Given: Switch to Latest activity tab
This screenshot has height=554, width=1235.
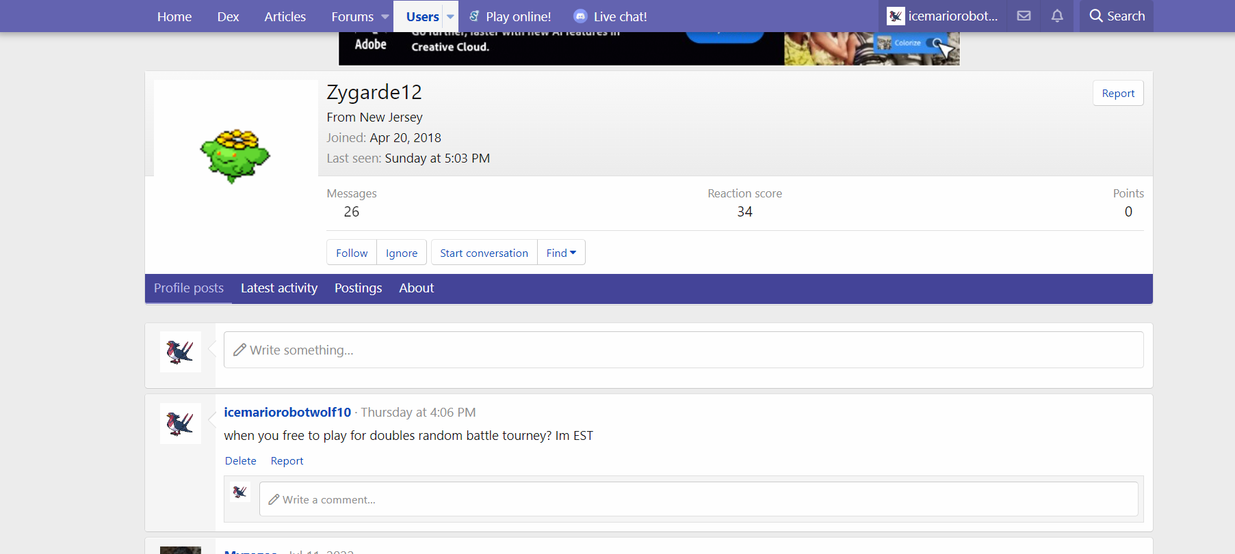Looking at the screenshot, I should click(x=279, y=288).
